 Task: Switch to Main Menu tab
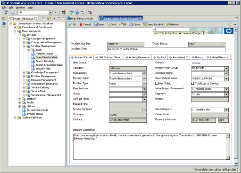click(81, 18)
